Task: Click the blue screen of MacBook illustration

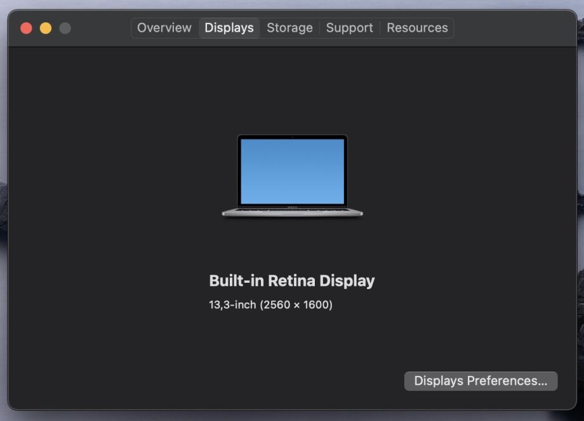Action: (x=292, y=171)
